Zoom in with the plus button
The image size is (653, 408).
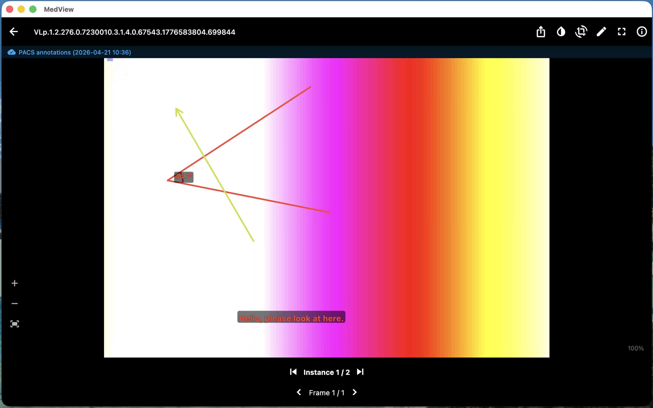15,283
